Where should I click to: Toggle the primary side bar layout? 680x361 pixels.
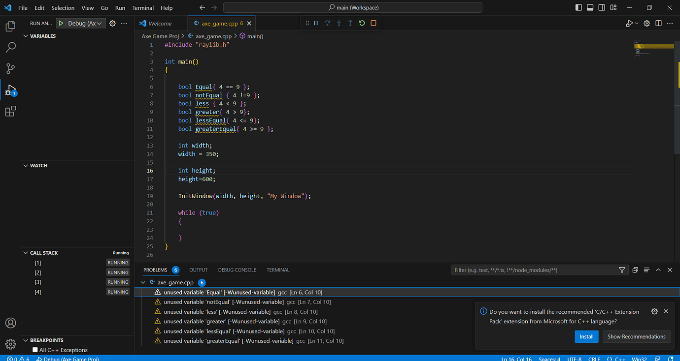[578, 8]
